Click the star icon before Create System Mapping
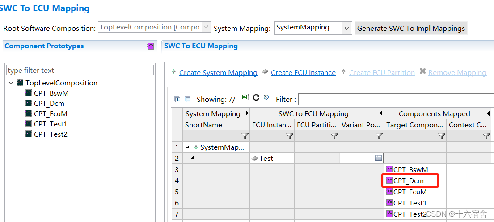 coord(173,72)
